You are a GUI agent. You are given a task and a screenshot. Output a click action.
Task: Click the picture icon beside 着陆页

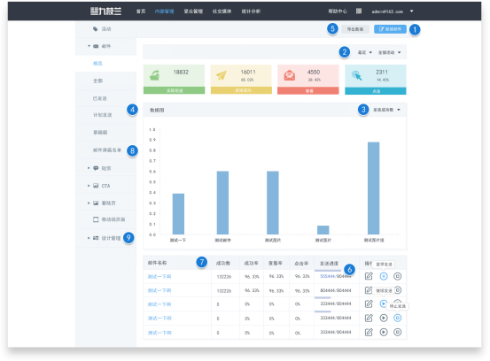96,204
